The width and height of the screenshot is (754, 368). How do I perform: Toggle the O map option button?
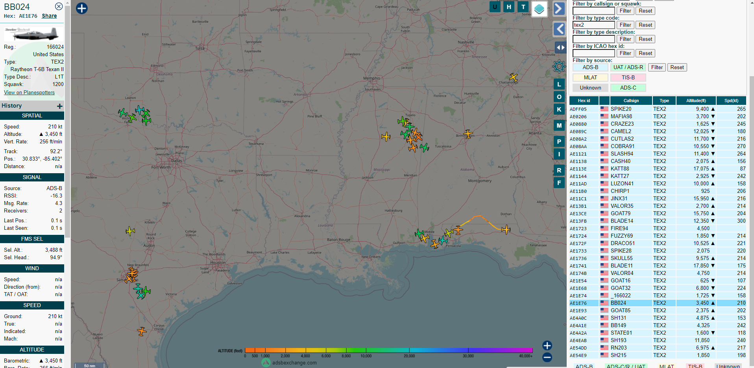click(x=559, y=97)
